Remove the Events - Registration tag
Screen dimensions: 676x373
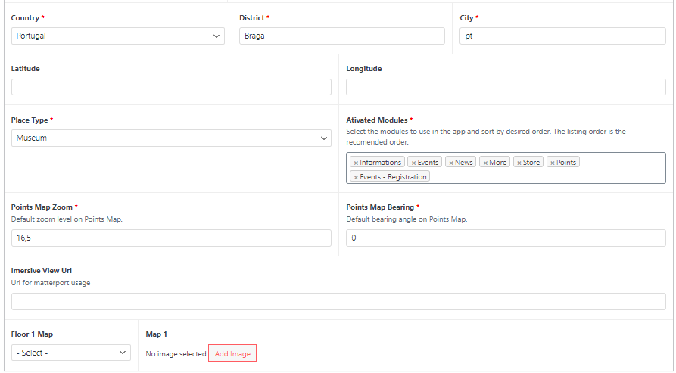tap(356, 177)
